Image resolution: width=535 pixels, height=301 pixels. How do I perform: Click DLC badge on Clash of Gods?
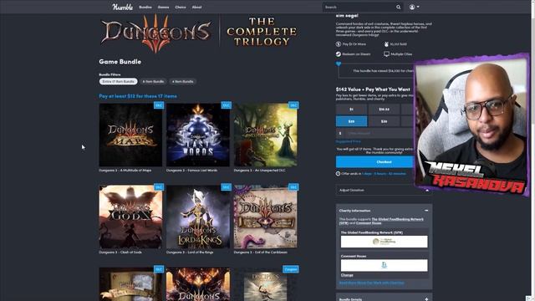159,187
